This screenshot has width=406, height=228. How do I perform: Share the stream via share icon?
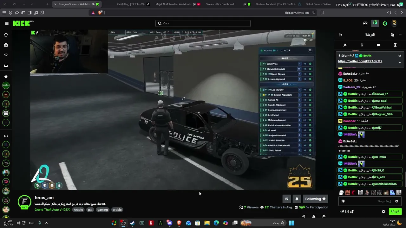click(x=304, y=216)
